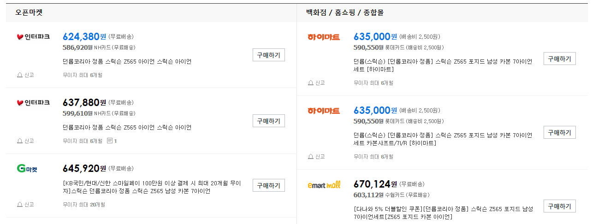Open the 624,380원 price link
The image size is (592, 224).
point(81,37)
